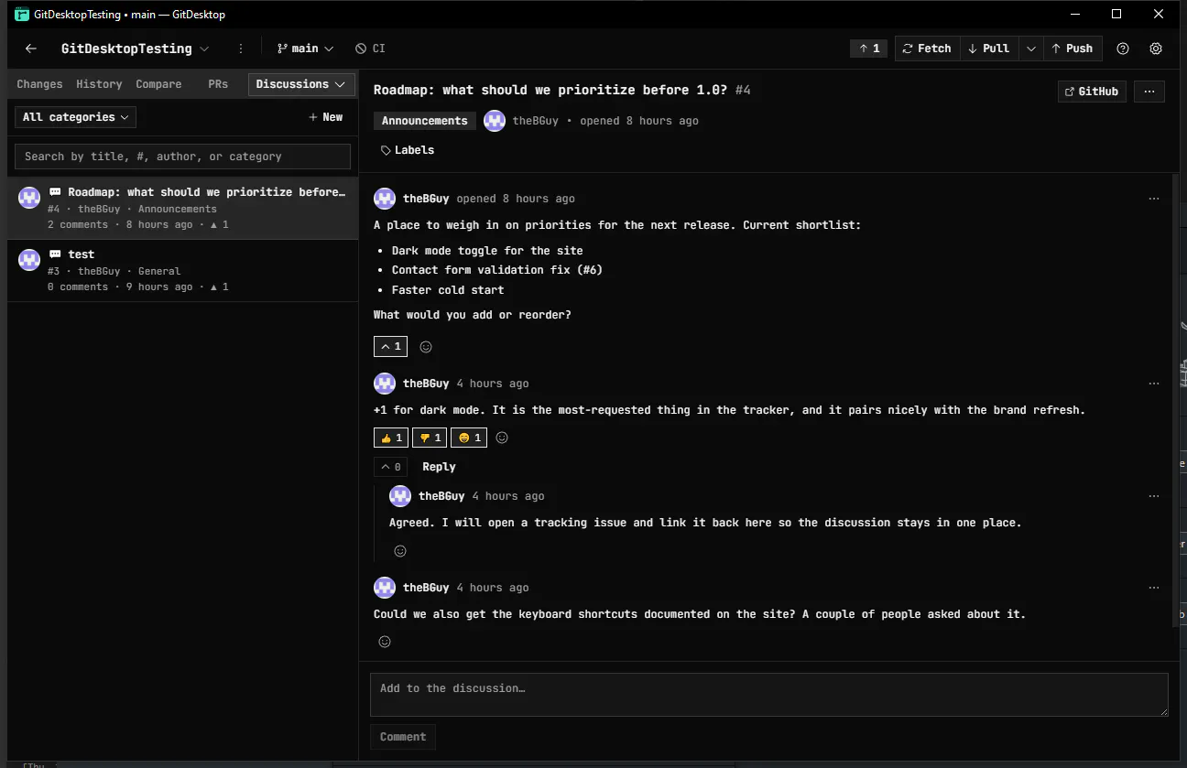Open Help with the question mark icon
Image resolution: width=1187 pixels, height=768 pixels.
coord(1123,49)
